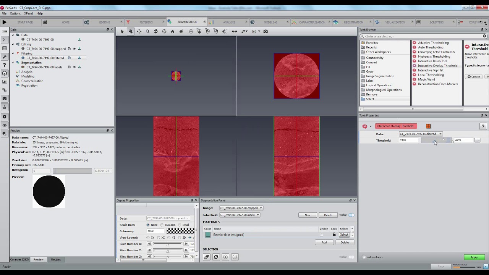Click the layers stack sidebar icon
The image size is (489, 275).
coord(4,73)
